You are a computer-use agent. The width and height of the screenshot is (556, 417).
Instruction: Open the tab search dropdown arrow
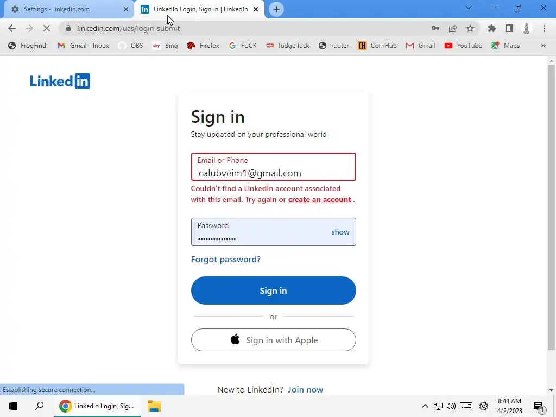pyautogui.click(x=468, y=8)
